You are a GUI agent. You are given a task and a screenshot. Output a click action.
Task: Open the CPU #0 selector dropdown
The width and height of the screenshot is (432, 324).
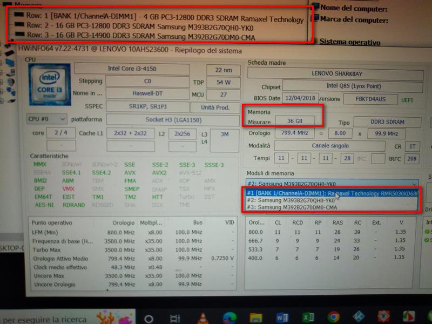pos(46,119)
